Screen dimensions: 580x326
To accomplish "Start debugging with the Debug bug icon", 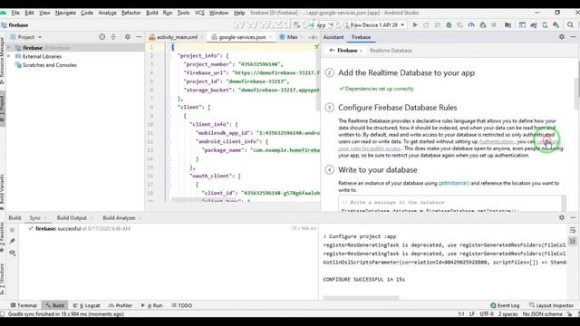I will [x=449, y=24].
